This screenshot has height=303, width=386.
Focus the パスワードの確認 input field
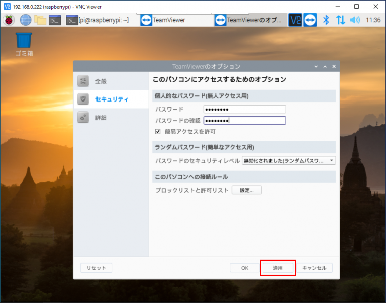click(x=245, y=121)
